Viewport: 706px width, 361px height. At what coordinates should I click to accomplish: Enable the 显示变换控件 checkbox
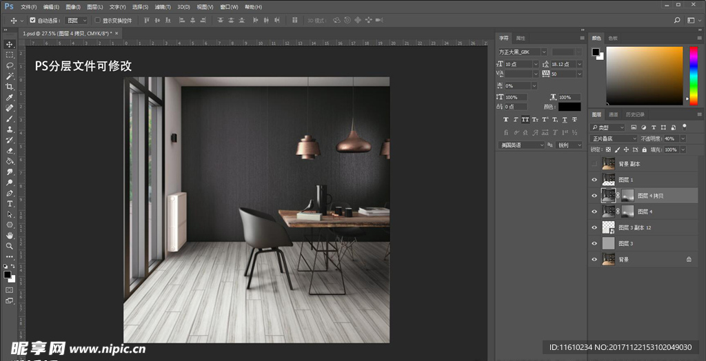pos(97,21)
